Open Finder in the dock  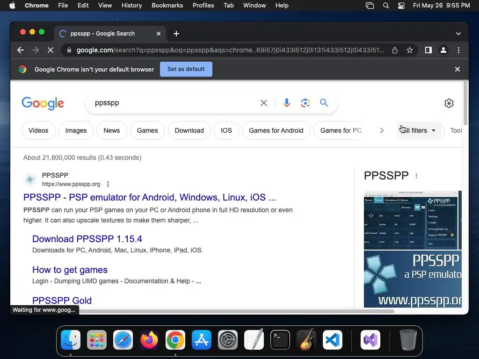pyautogui.click(x=71, y=340)
